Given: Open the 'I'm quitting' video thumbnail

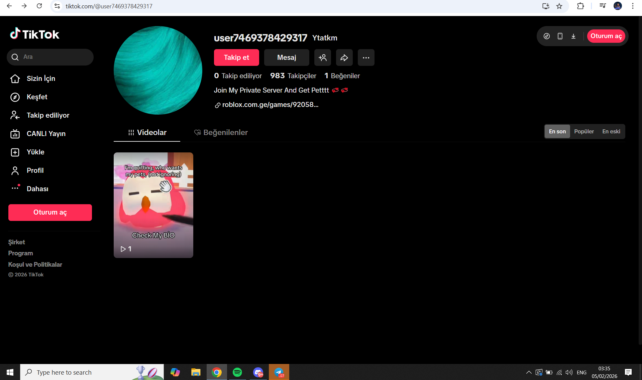Looking at the screenshot, I should pyautogui.click(x=153, y=205).
